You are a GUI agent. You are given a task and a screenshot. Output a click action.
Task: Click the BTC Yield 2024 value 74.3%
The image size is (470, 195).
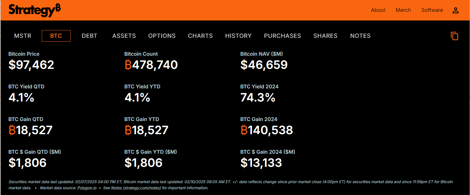[x=258, y=98]
